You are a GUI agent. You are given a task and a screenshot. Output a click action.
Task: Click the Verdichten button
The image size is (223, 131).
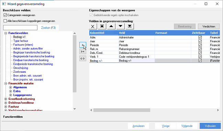point(209,26)
